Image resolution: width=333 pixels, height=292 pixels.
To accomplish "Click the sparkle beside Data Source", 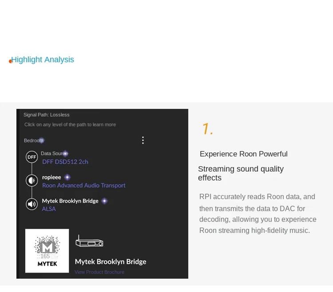I will pos(65,153).
